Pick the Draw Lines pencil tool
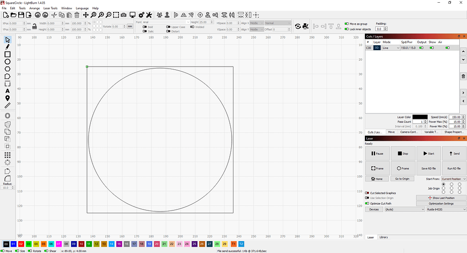 [x=7, y=47]
